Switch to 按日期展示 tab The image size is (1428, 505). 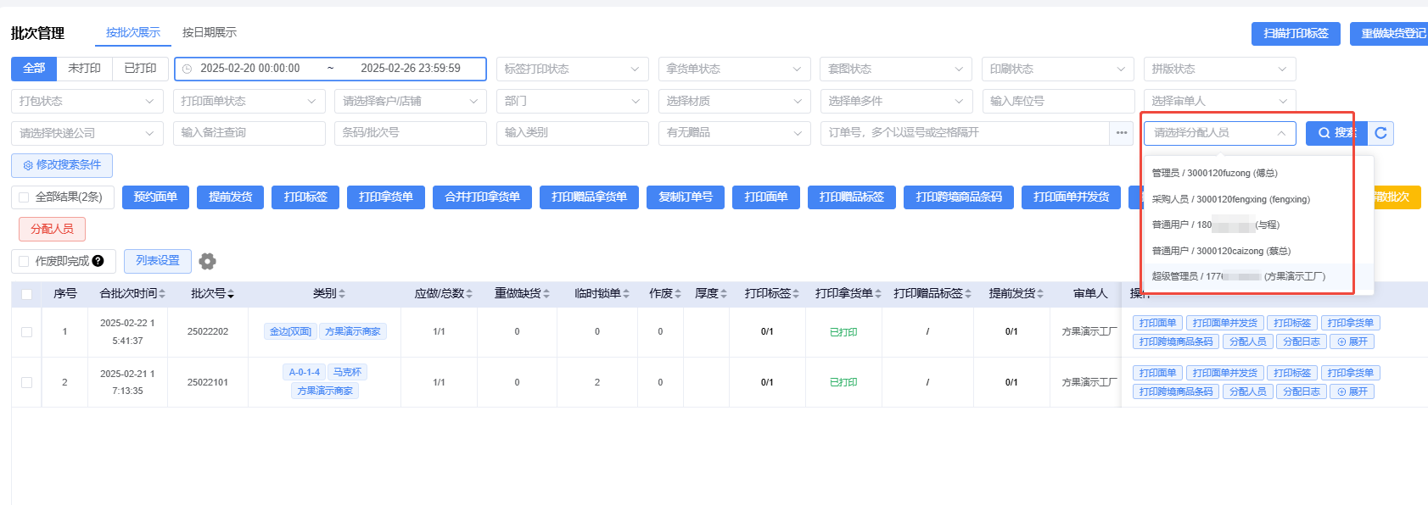pos(210,32)
